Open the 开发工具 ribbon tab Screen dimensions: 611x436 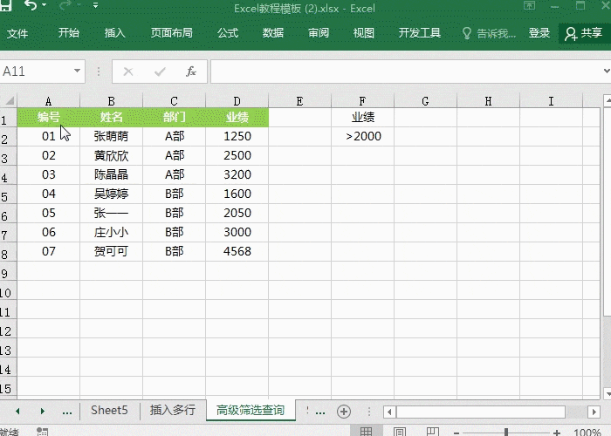[419, 33]
